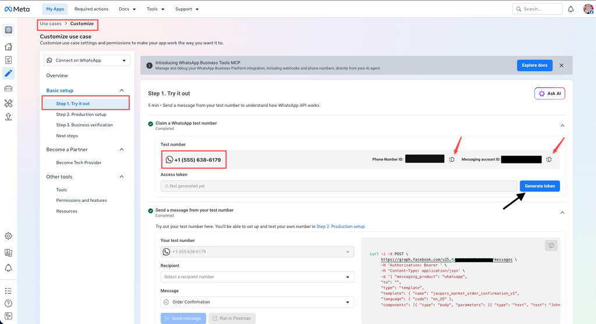Open the notifications bell in top bar
This screenshot has height=324, width=596.
(x=570, y=9)
